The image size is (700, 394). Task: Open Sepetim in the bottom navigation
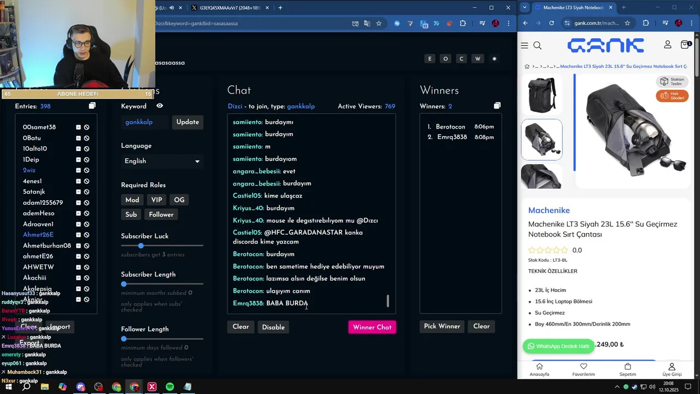coord(628,370)
